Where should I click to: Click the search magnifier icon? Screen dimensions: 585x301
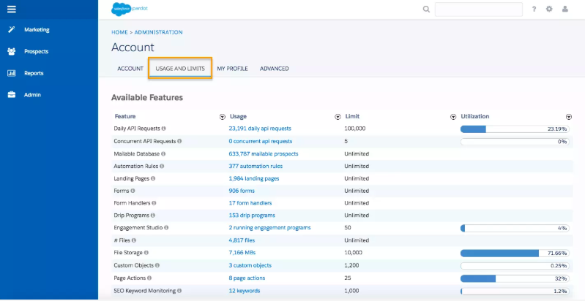point(426,9)
